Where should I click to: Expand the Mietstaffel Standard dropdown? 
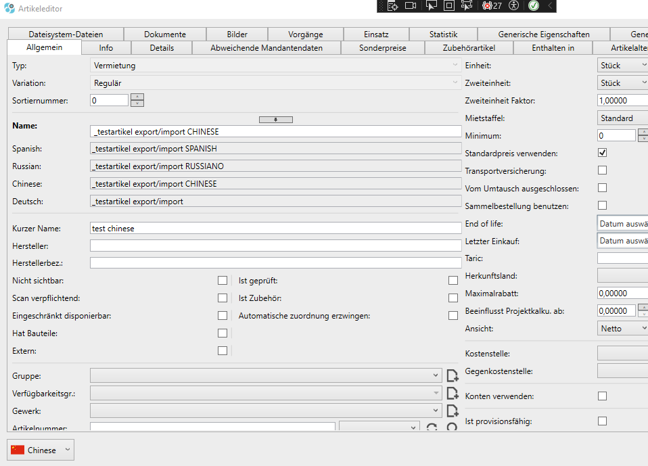coord(622,118)
